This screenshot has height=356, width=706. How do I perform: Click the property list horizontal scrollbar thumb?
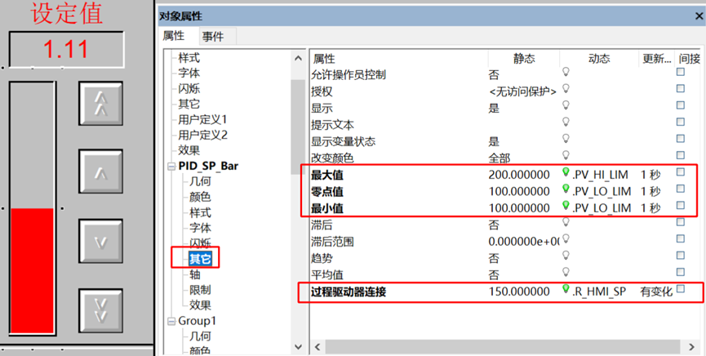coord(503,347)
